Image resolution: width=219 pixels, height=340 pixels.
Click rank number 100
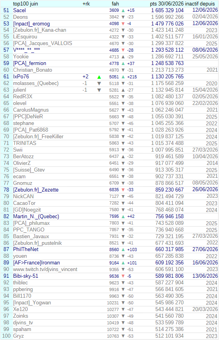tap(6, 336)
